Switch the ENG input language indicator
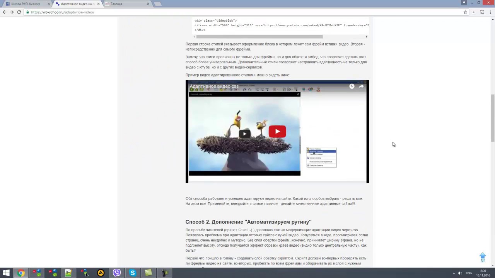Screen dimensions: 495x278 (x=469, y=273)
